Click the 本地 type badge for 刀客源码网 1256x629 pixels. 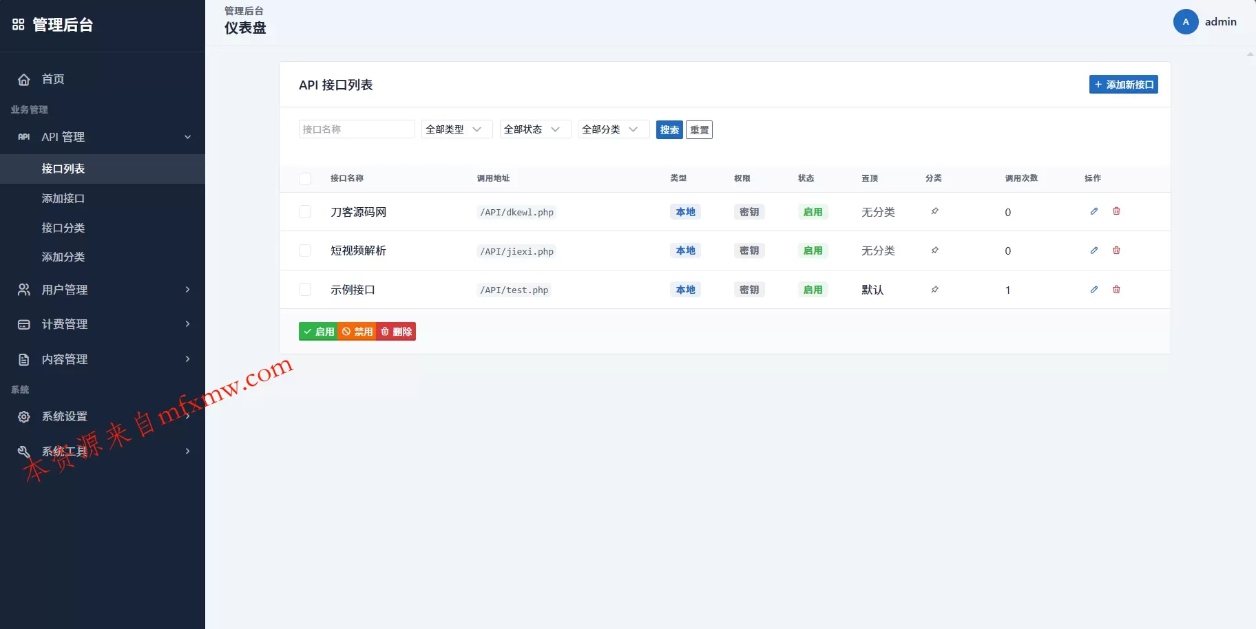tap(685, 212)
